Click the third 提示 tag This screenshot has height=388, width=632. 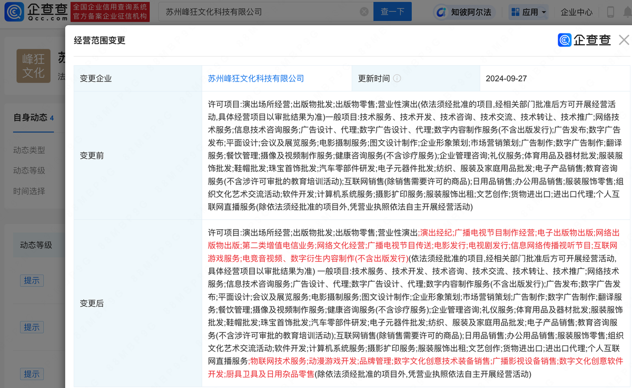(32, 374)
